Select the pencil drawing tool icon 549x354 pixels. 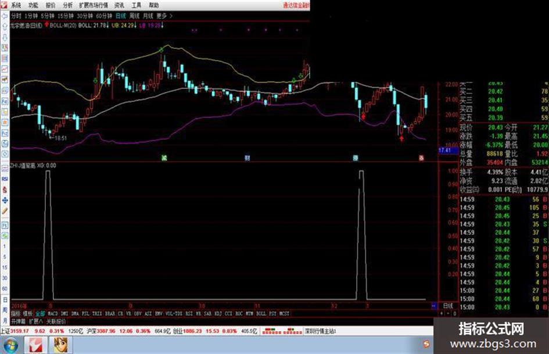(5, 211)
